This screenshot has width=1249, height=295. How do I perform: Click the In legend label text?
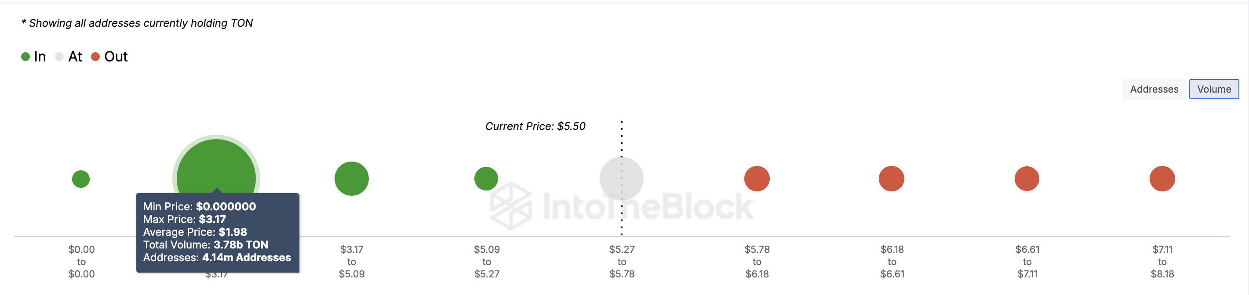[40, 57]
